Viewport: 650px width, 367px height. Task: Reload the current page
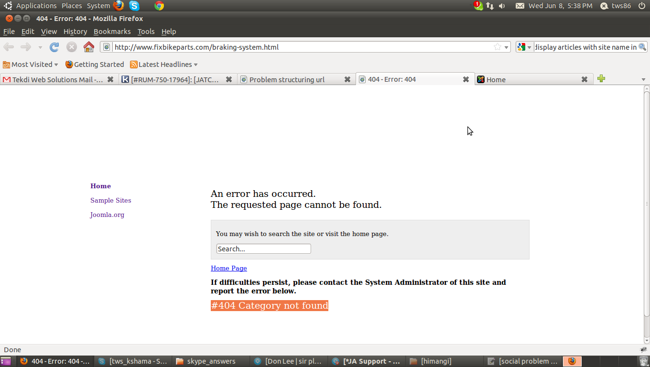pyautogui.click(x=54, y=47)
